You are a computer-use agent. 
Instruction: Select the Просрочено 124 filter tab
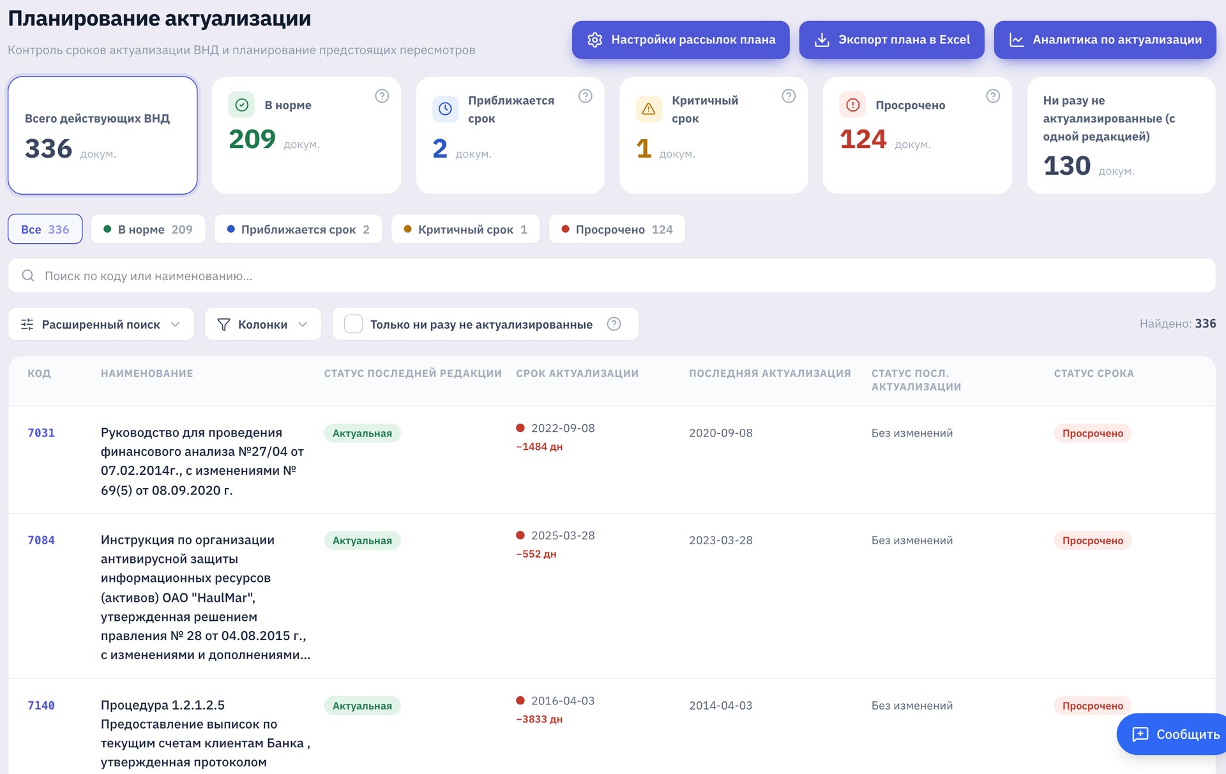tap(617, 229)
